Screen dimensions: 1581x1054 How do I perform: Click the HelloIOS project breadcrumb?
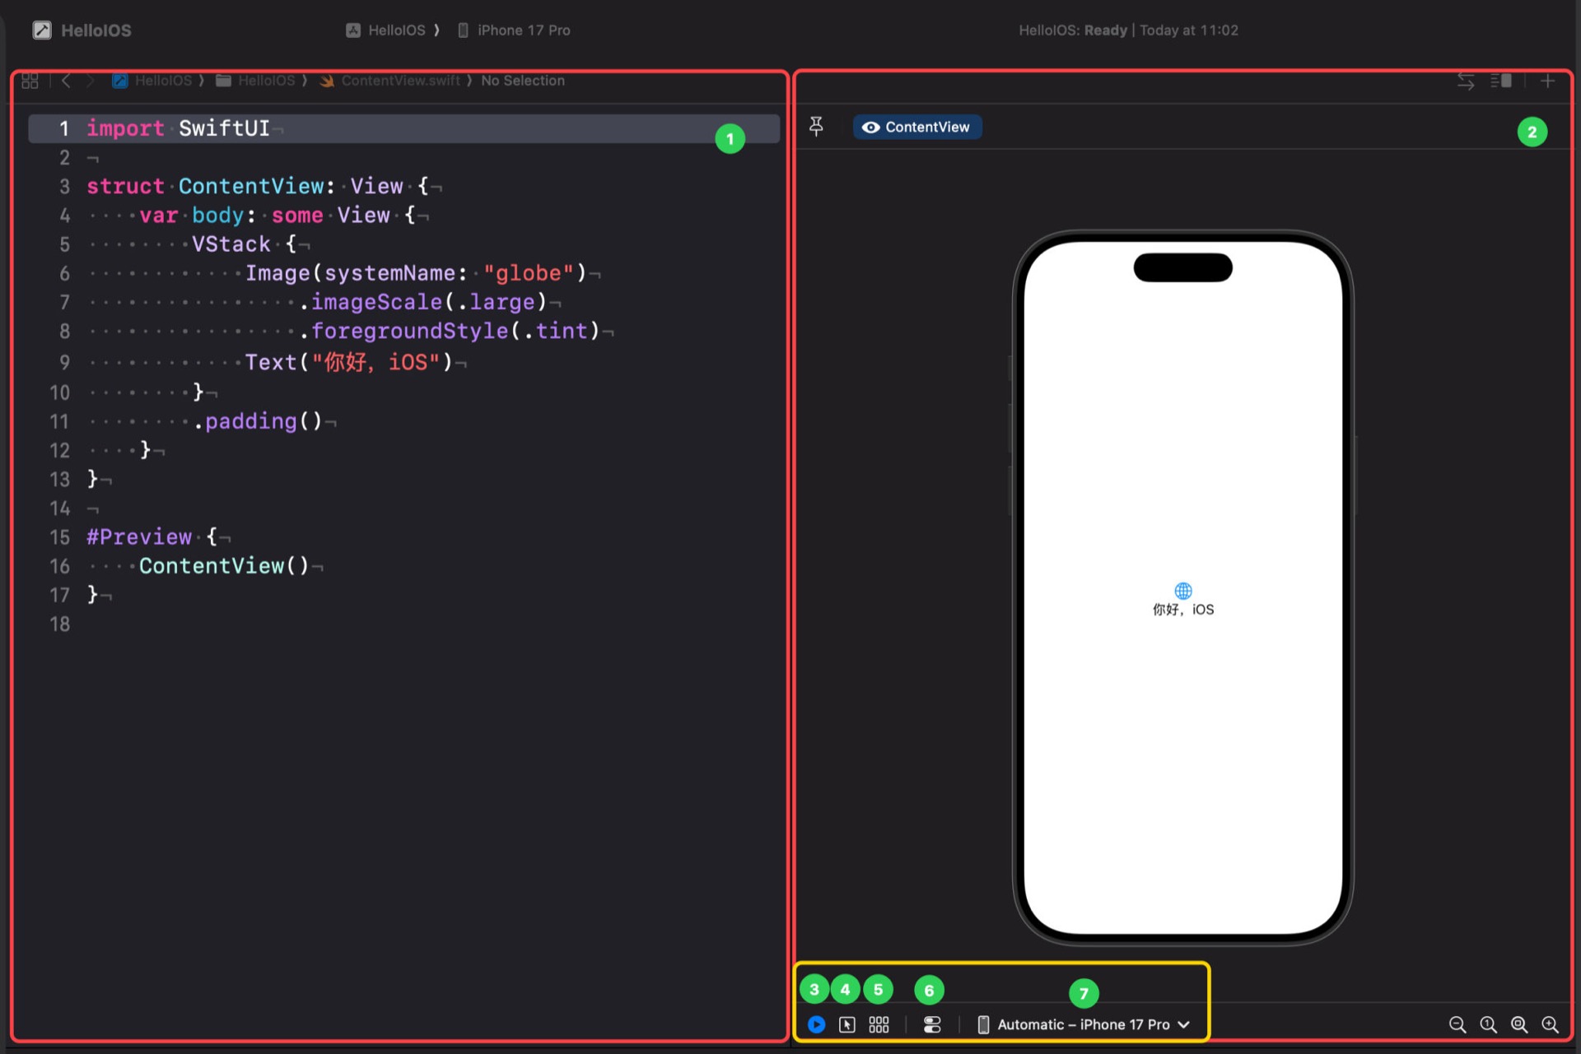coord(153,81)
